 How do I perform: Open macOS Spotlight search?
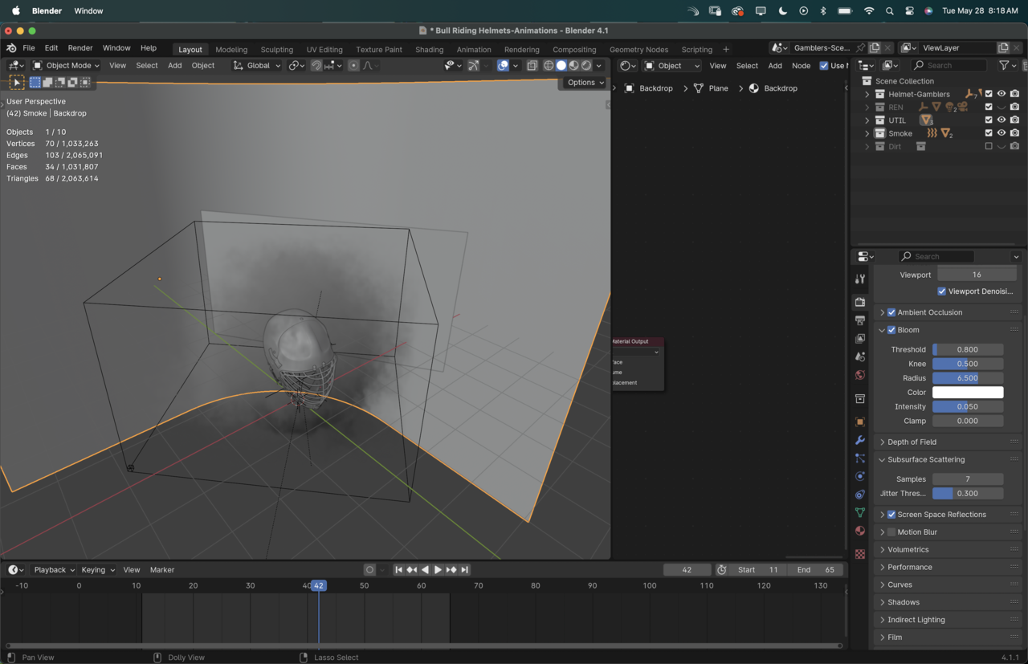click(889, 11)
